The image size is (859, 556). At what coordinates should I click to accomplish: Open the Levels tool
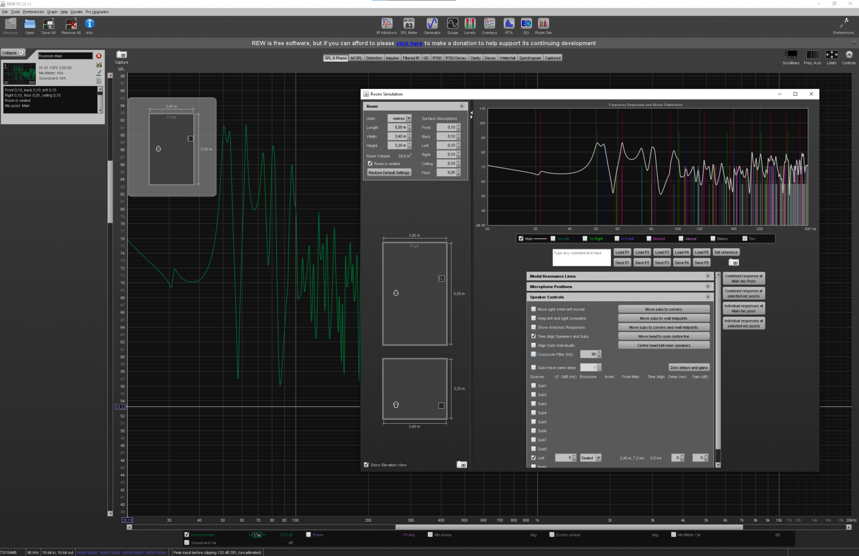click(x=470, y=26)
